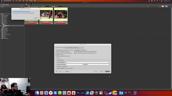Launch Safari from the dock

[x=46, y=93]
